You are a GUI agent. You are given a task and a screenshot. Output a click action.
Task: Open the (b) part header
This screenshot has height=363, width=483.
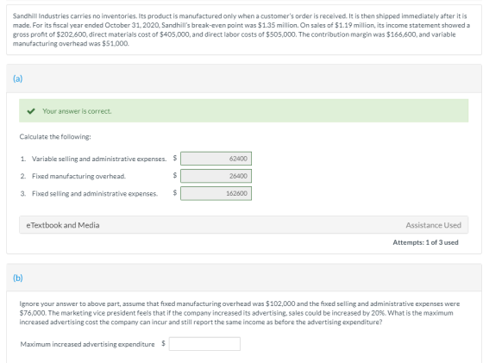(17, 278)
